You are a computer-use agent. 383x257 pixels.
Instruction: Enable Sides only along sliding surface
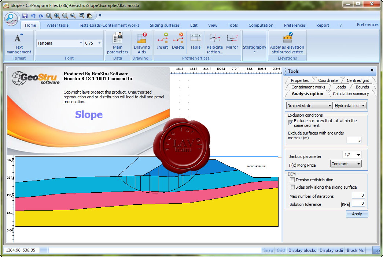pyautogui.click(x=292, y=187)
